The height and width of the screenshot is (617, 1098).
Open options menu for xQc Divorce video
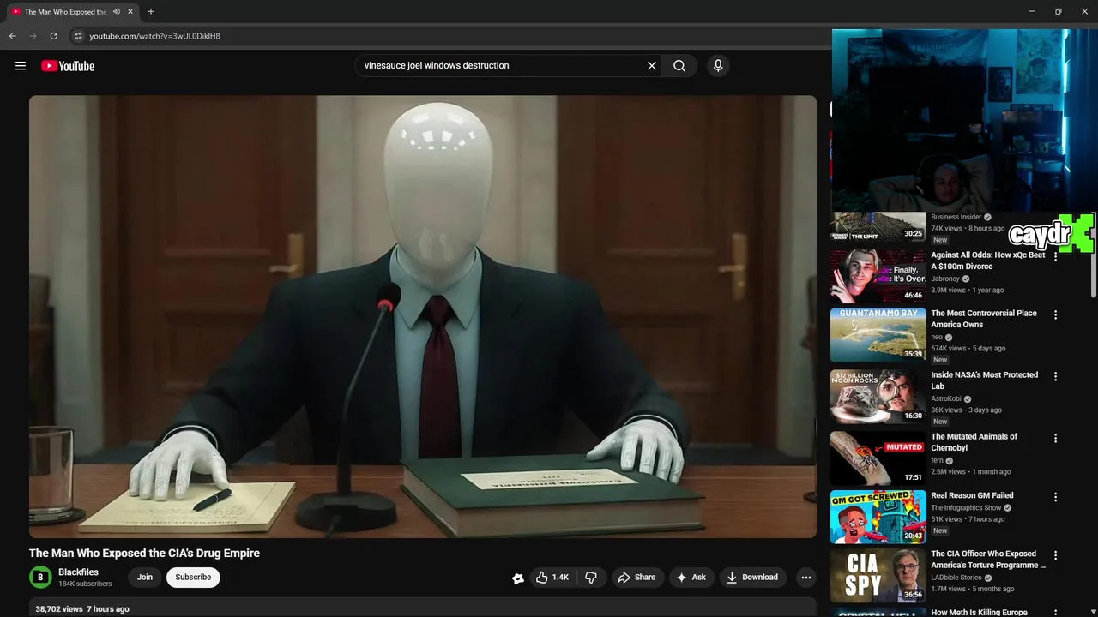coord(1056,256)
